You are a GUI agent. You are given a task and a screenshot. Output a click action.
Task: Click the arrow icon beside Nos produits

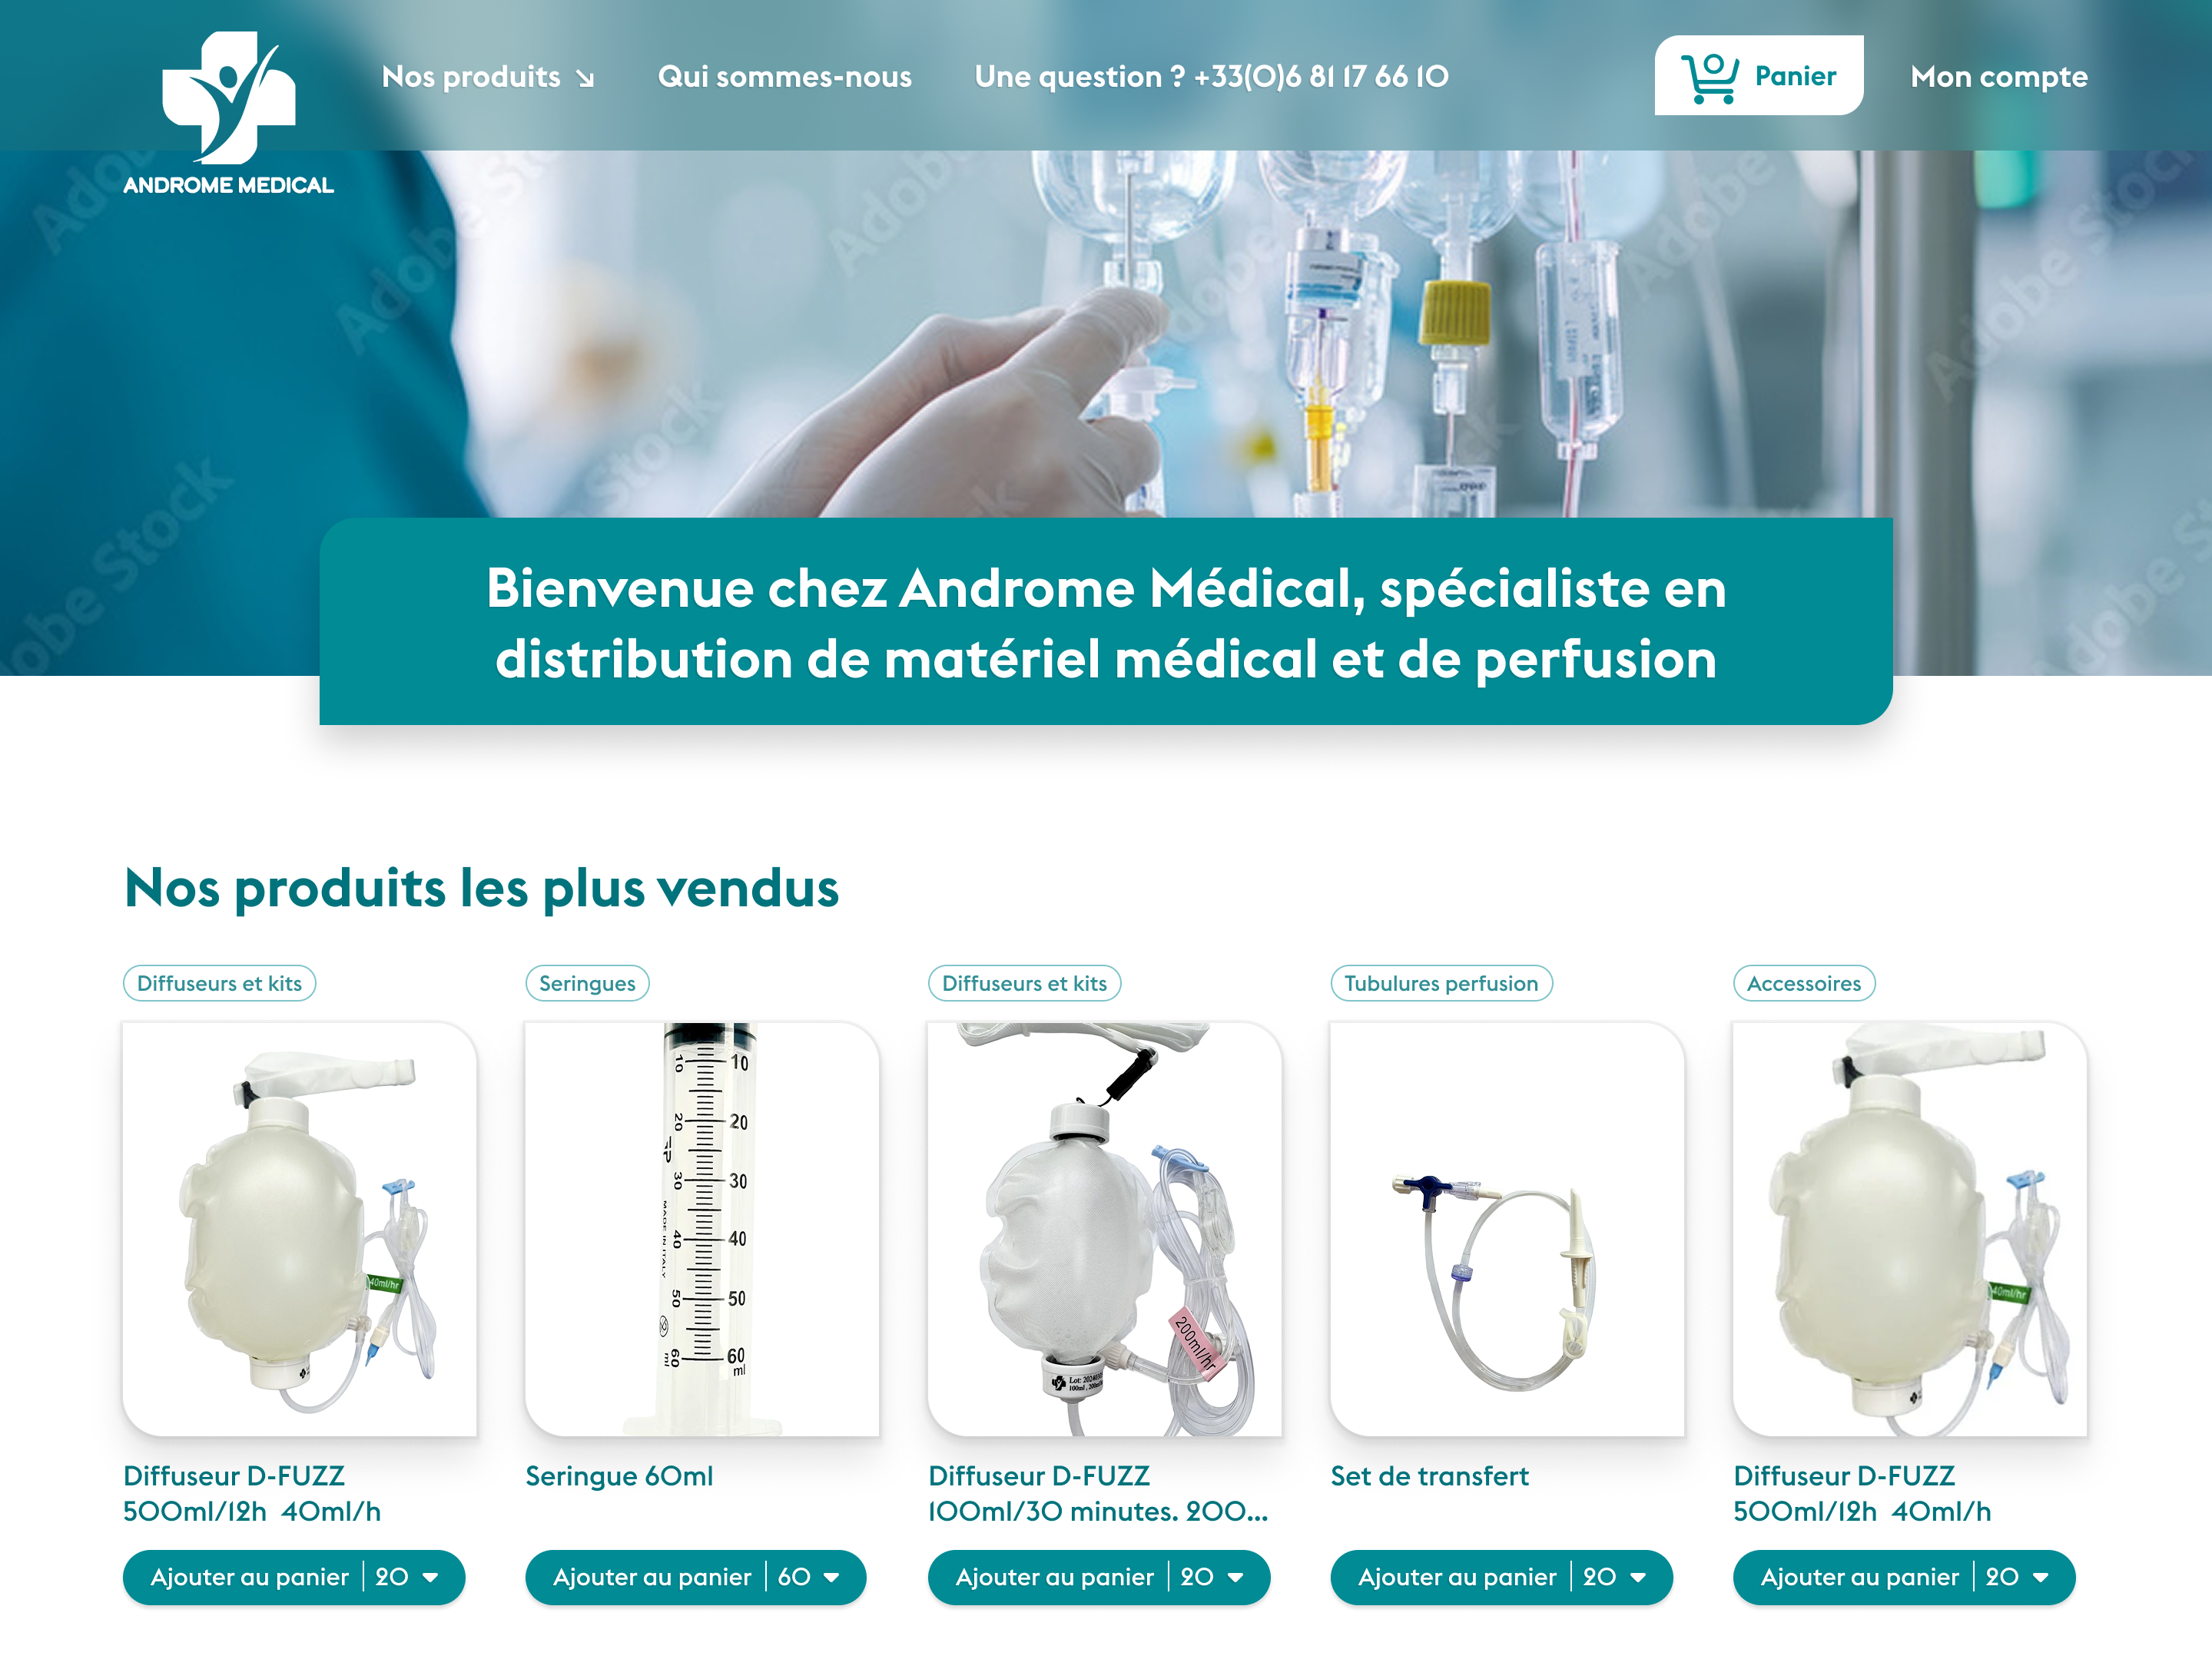(585, 78)
